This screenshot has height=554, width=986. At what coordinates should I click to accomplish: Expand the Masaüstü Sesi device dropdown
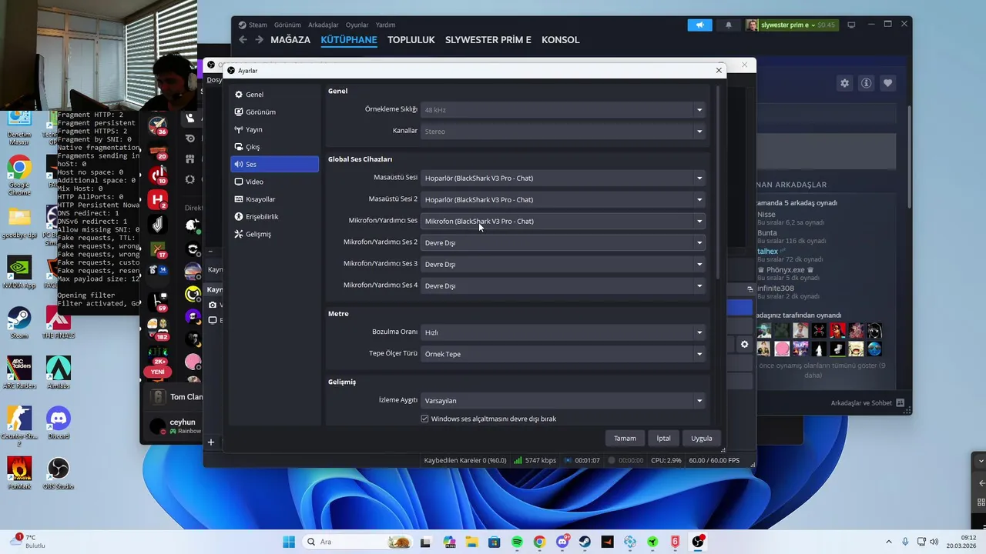[563, 178]
